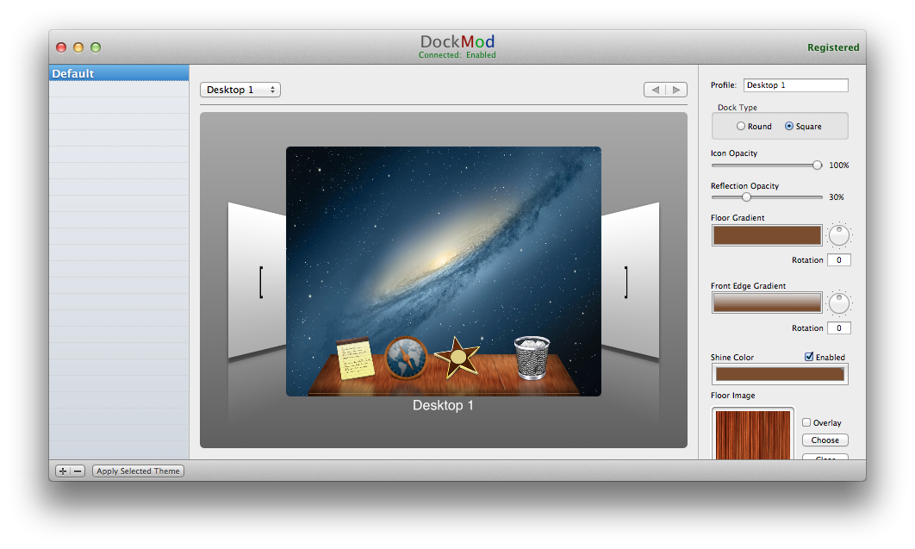The height and width of the screenshot is (549, 915).
Task: Click Apply Selected Theme button
Action: tap(139, 471)
